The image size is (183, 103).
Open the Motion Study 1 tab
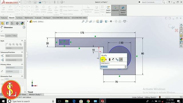[35, 94]
